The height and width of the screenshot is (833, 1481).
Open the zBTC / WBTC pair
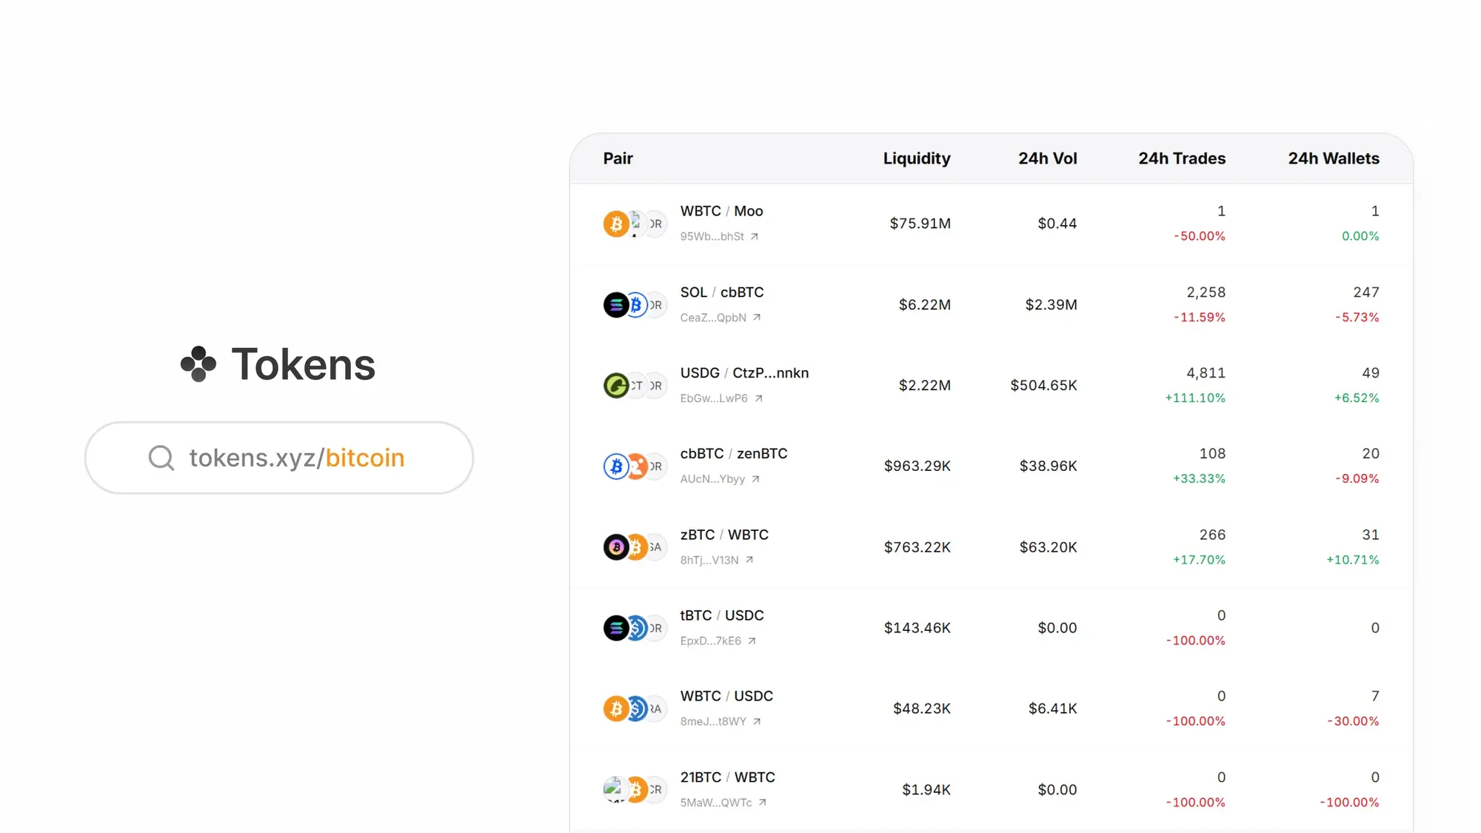[723, 535]
